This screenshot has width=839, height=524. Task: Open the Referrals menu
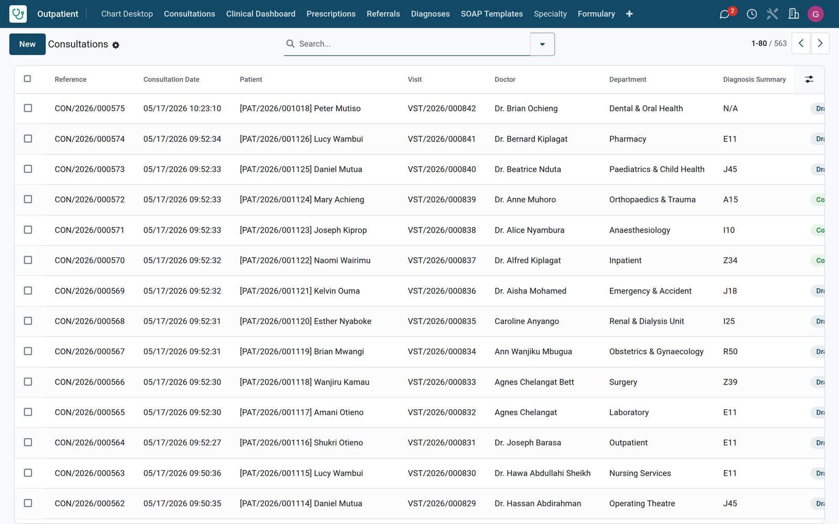point(383,14)
